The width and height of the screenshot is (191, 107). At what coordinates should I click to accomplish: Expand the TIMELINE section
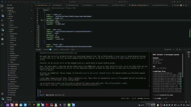point(9,100)
